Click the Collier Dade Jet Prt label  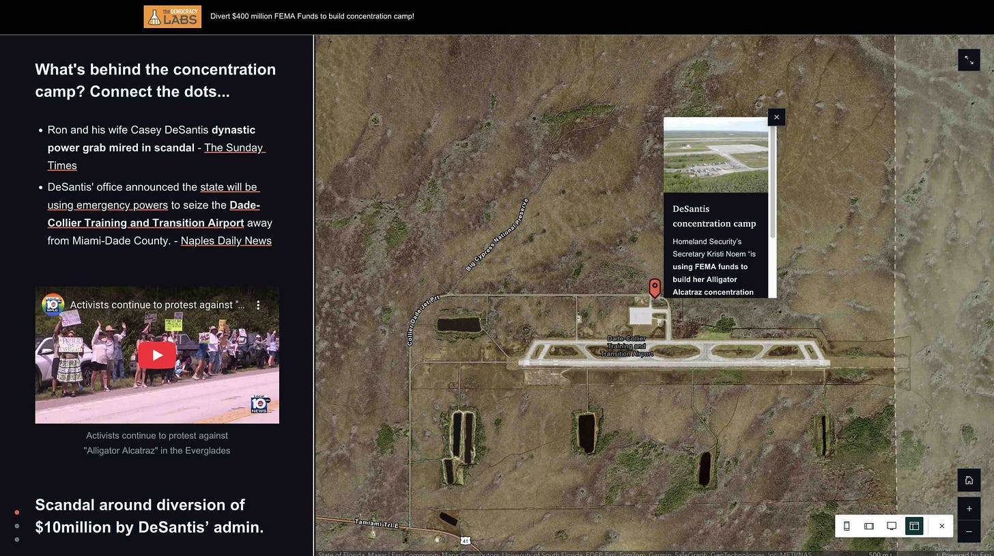(x=423, y=320)
